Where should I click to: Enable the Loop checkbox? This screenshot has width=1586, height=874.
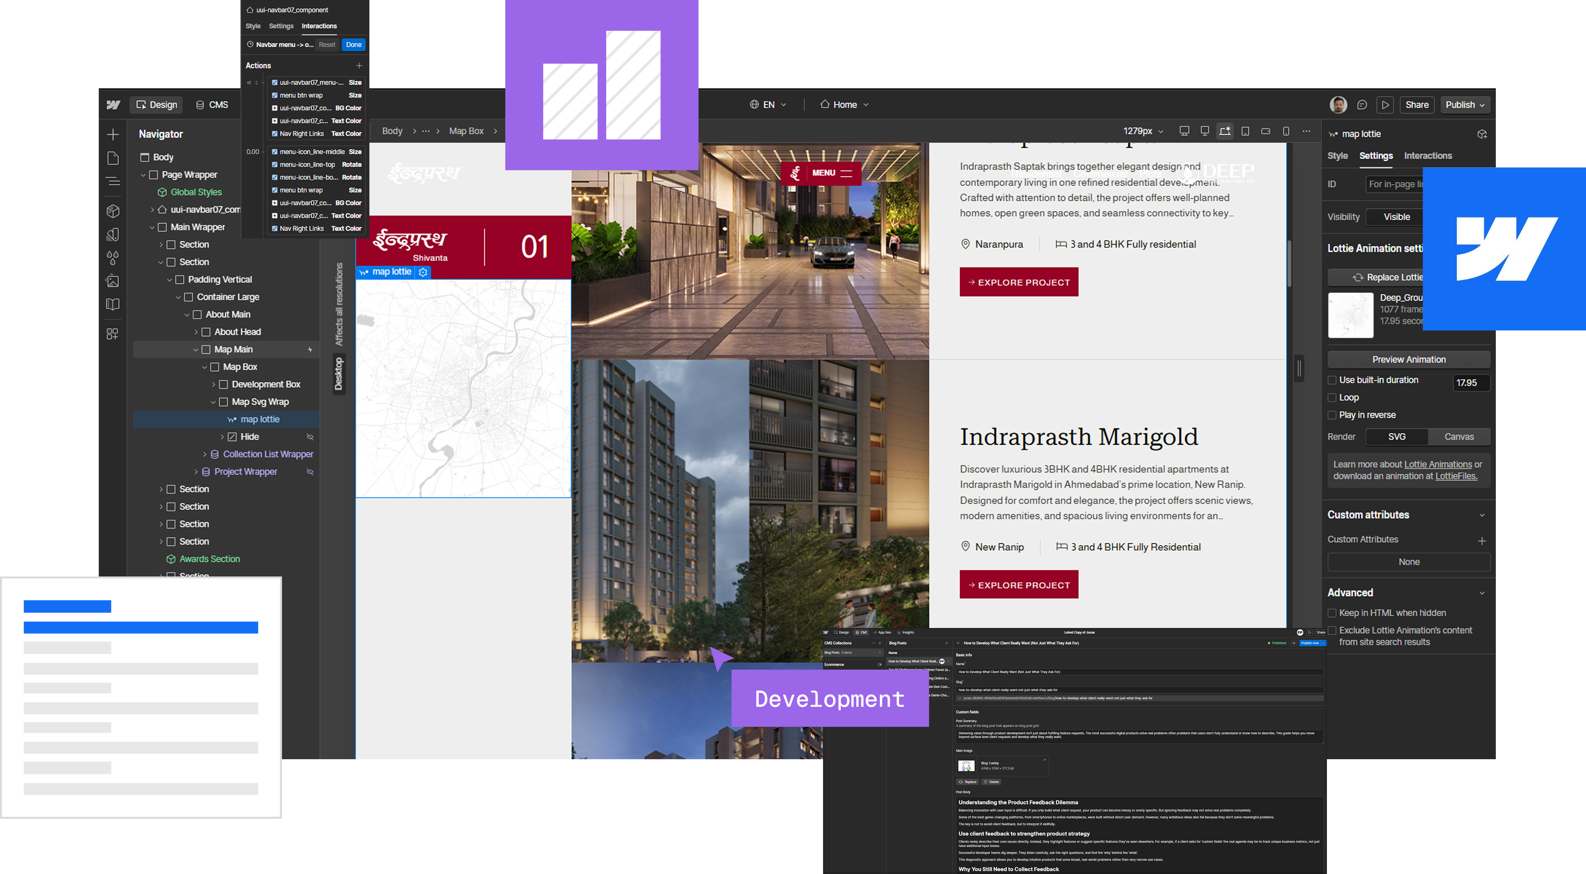(1332, 398)
